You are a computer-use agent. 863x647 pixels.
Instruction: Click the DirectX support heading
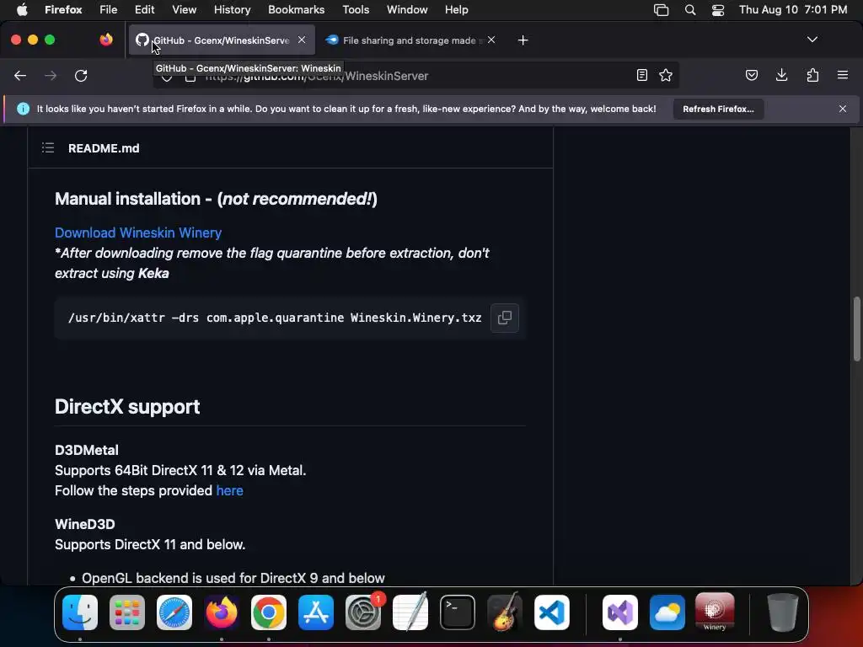click(x=127, y=407)
